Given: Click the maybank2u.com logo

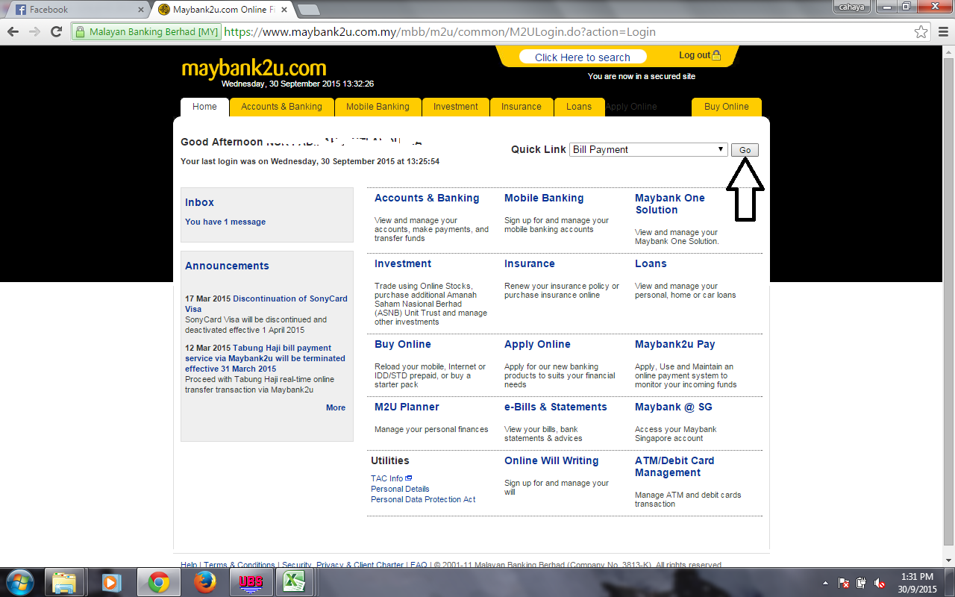Looking at the screenshot, I should point(254,68).
